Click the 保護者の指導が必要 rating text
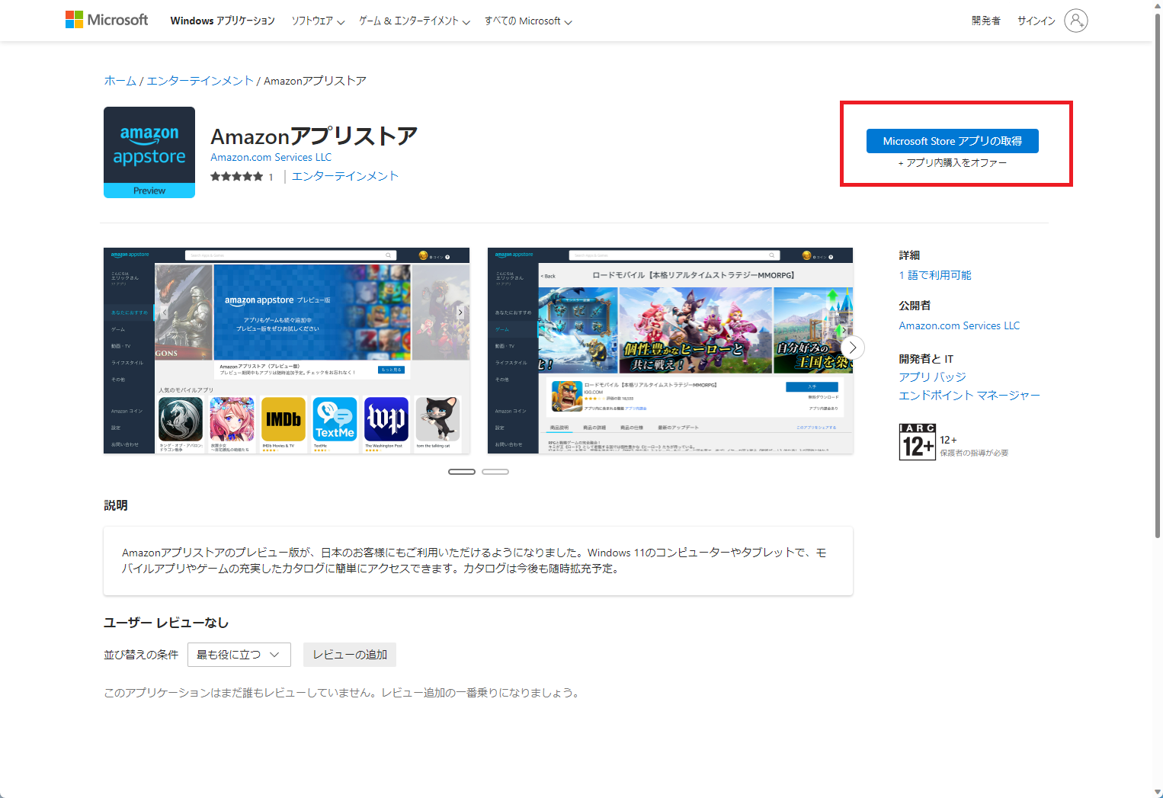1163x798 pixels. pyautogui.click(x=974, y=453)
